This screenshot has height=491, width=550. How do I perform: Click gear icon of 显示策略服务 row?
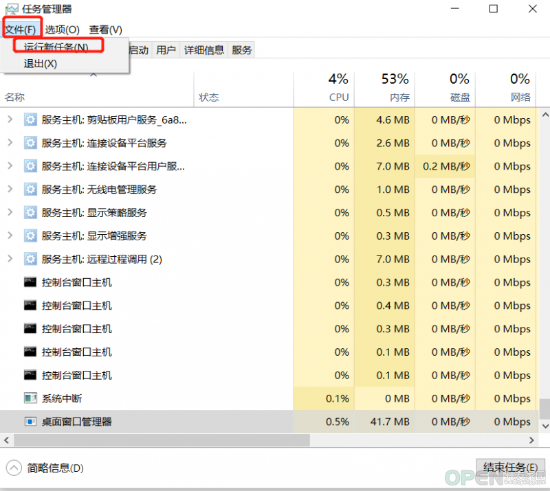pos(30,213)
